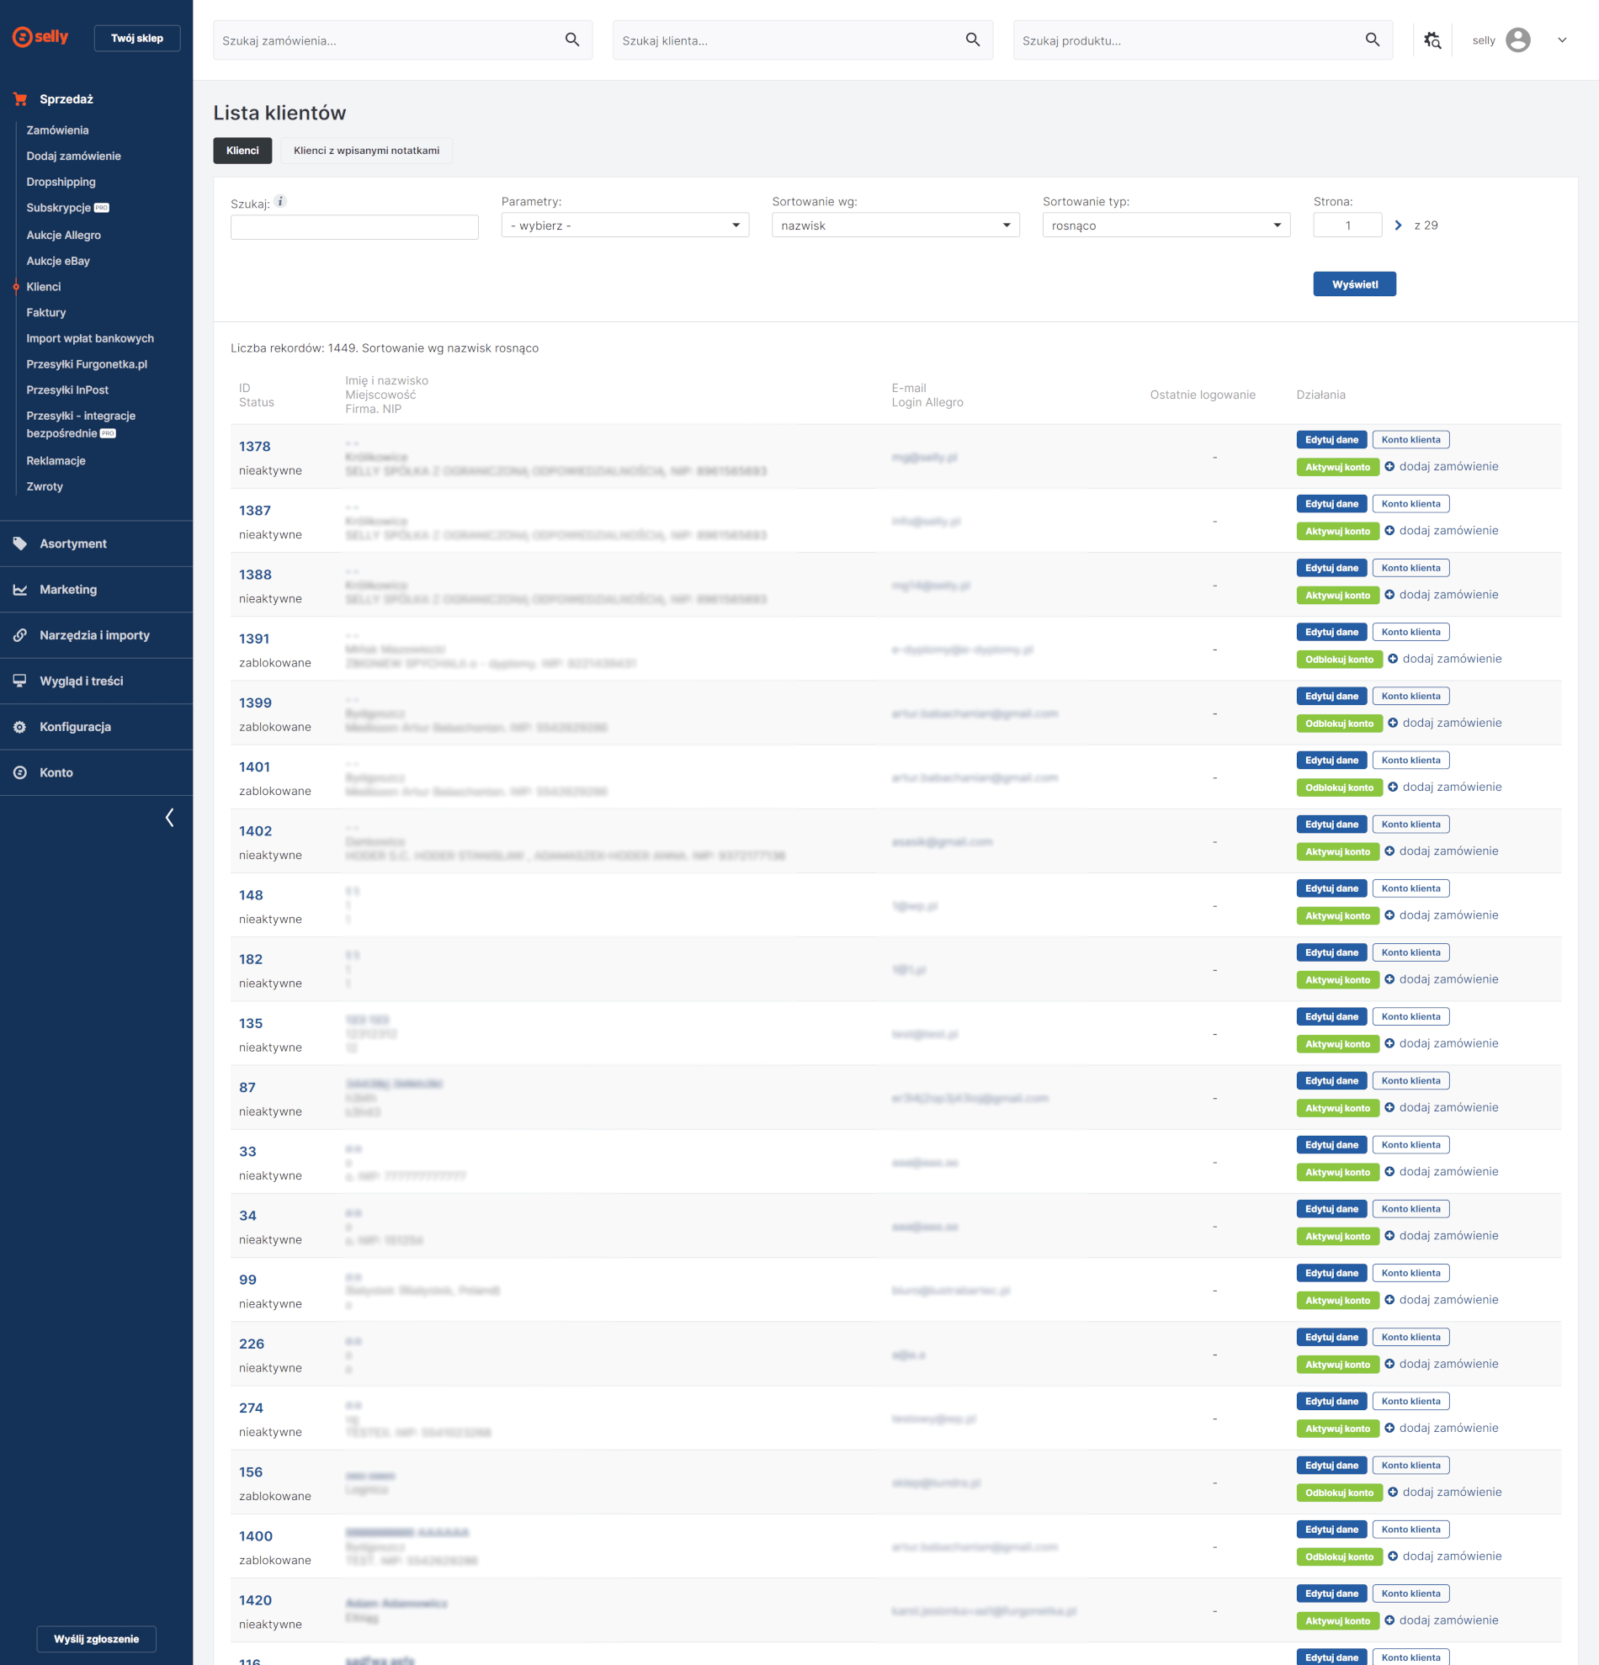Screen dimensions: 1599x1665
Task: Switch to Klienci z wpisanymi notatkami tab
Action: [x=366, y=151]
